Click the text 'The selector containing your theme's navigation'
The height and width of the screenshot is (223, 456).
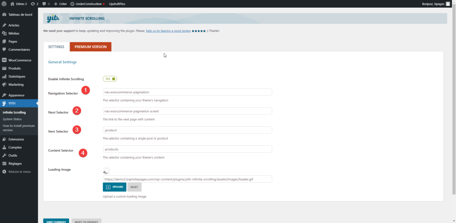click(x=136, y=100)
